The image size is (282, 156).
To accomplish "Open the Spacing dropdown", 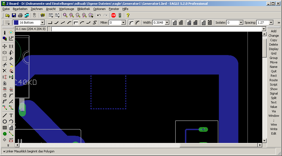I will point(271,23).
